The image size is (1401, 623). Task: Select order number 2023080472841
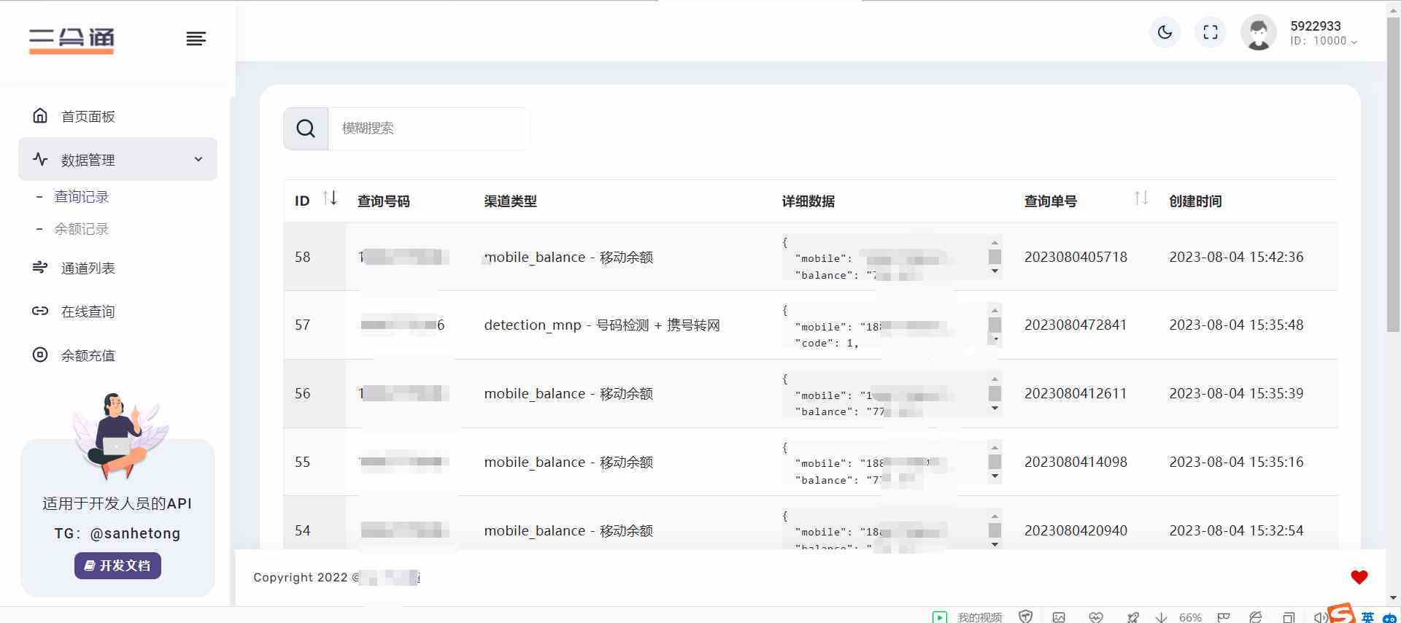click(x=1076, y=325)
